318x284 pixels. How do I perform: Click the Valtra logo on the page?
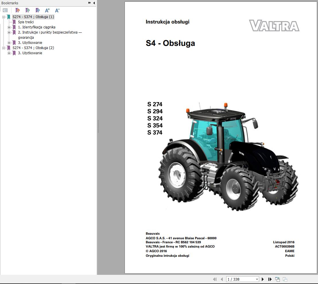point(274,26)
